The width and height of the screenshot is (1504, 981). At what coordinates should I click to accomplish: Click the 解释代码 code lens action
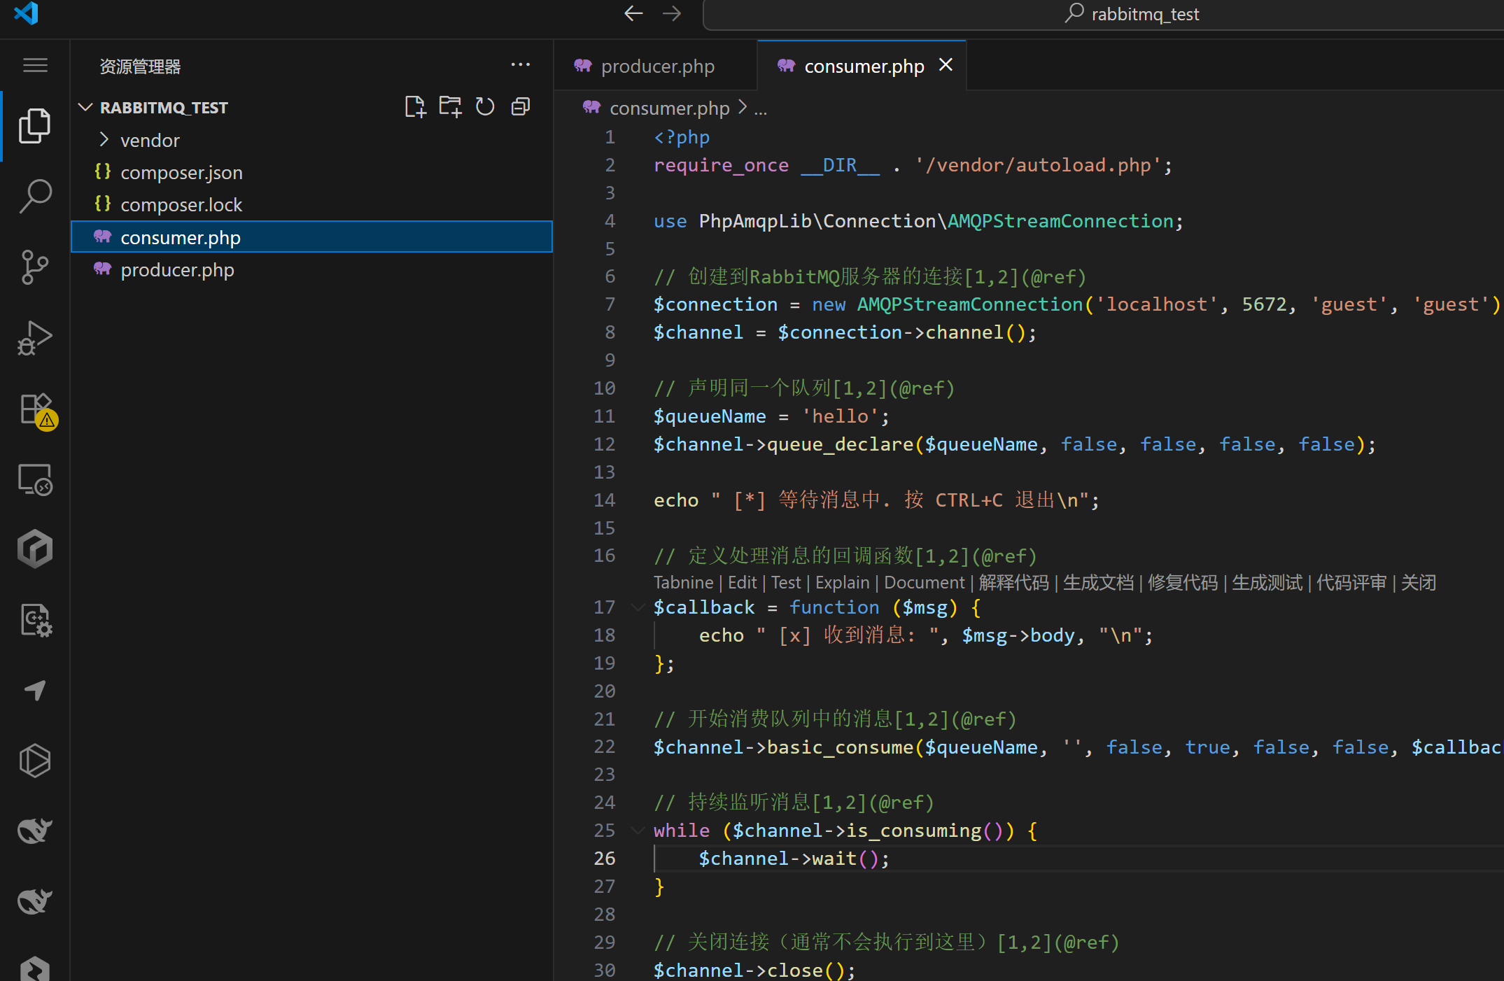click(x=1013, y=582)
